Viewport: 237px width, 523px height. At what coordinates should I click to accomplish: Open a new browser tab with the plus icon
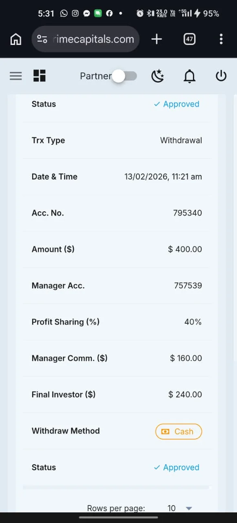point(157,39)
